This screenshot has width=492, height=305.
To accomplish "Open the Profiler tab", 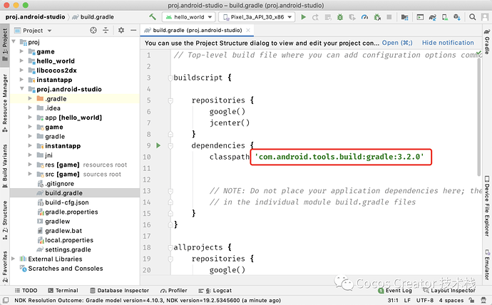I will pyautogui.click(x=173, y=290).
